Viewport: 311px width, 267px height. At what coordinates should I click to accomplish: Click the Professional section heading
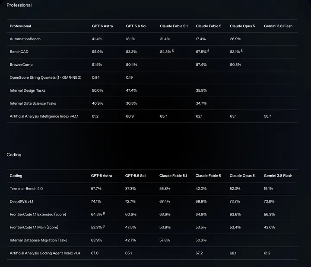click(x=19, y=5)
